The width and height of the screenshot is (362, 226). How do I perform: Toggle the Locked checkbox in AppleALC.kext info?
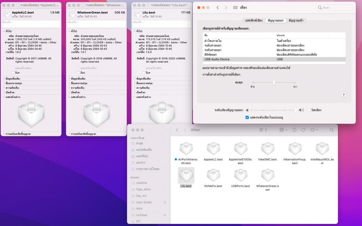(13, 73)
